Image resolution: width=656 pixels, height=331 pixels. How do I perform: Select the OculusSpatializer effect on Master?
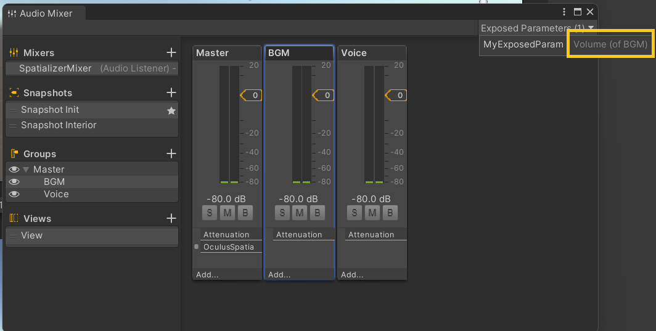231,247
